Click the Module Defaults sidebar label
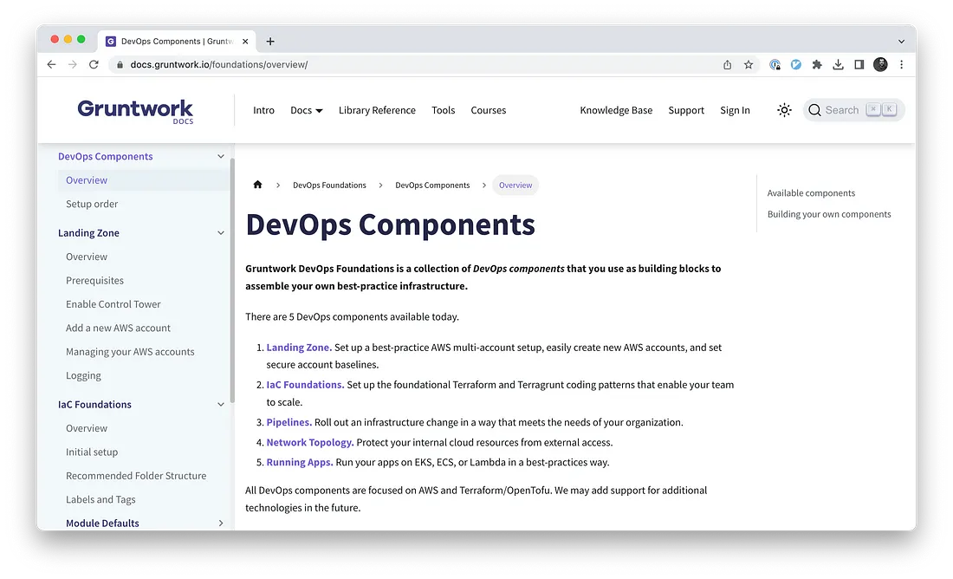The image size is (953, 579). point(102,523)
